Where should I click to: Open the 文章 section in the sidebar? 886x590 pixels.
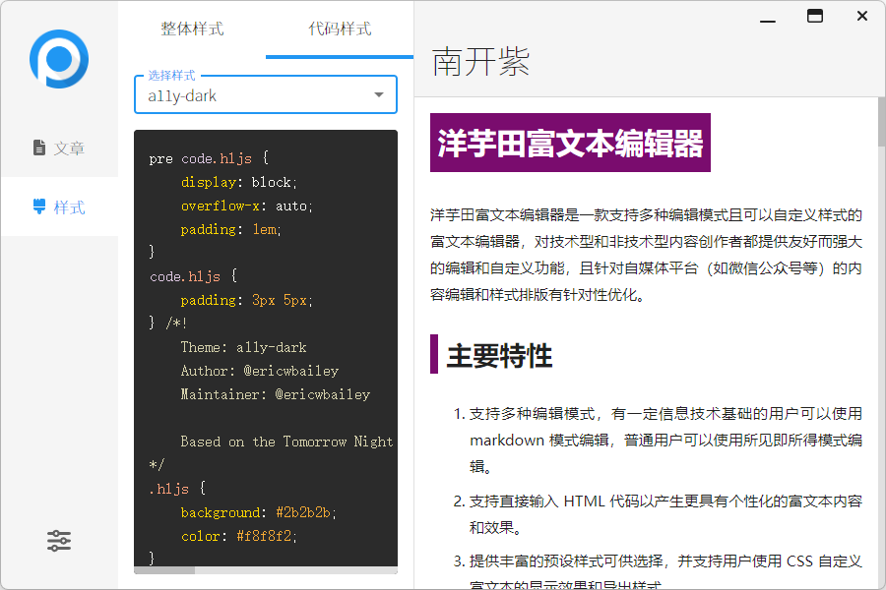59,147
